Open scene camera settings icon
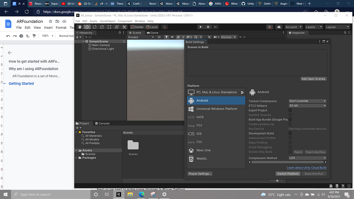This screenshot has height=199, width=354. click(x=215, y=37)
